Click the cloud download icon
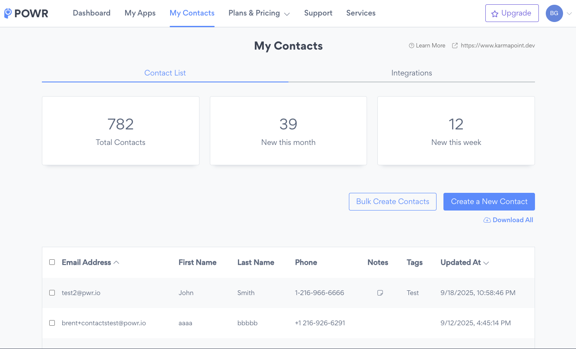This screenshot has width=576, height=349. pyautogui.click(x=487, y=220)
